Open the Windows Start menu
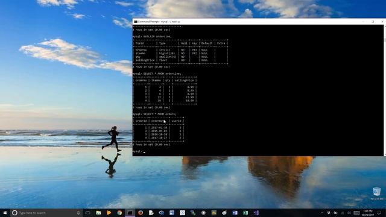 [x=5, y=213]
